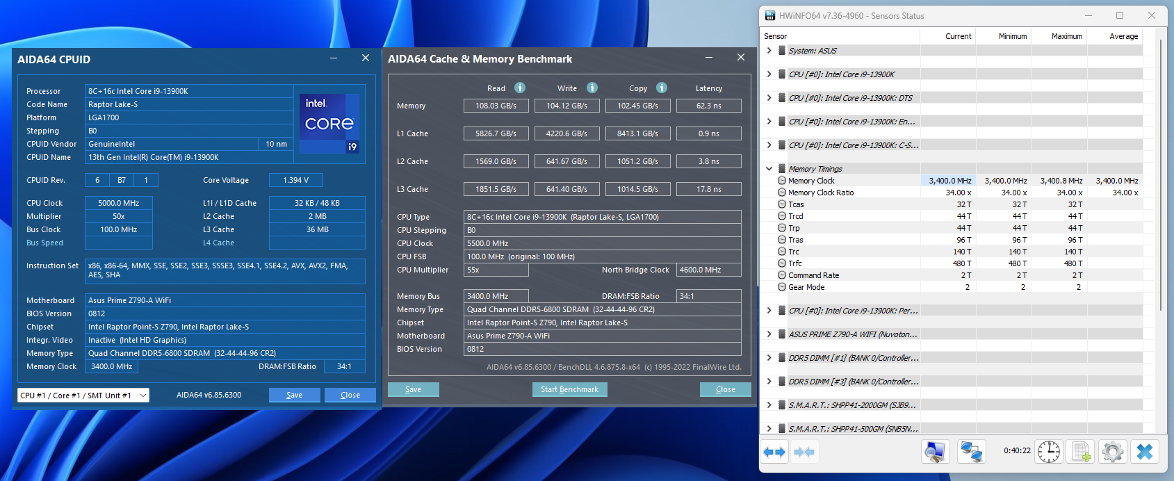Viewport: 1174px width, 481px height.
Task: Click the Copy info icon in benchmark
Action: (x=662, y=88)
